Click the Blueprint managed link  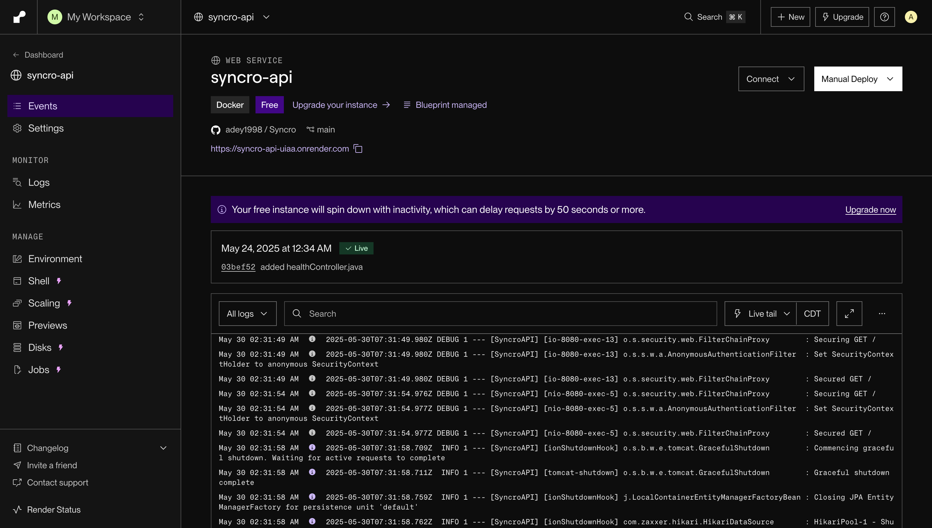coord(445,105)
